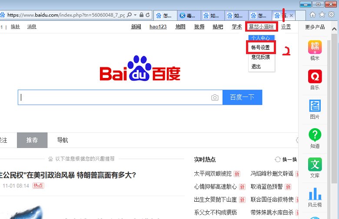Open the 贴吧 link
The image size is (339, 219).
point(218,27)
